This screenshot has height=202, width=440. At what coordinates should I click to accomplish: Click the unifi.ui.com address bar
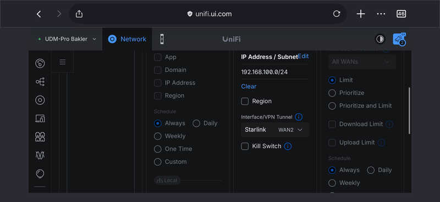coord(209,14)
